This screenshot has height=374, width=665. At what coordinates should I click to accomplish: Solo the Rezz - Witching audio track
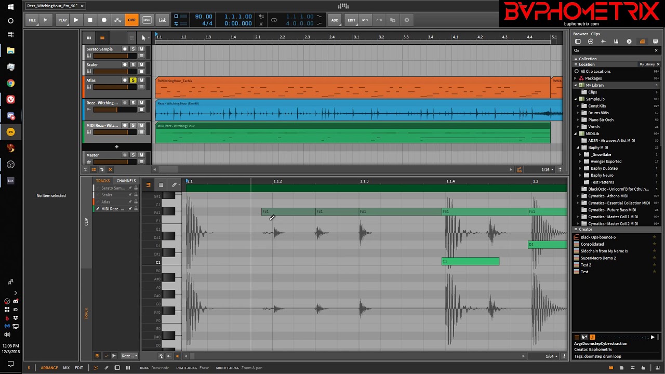pyautogui.click(x=133, y=103)
